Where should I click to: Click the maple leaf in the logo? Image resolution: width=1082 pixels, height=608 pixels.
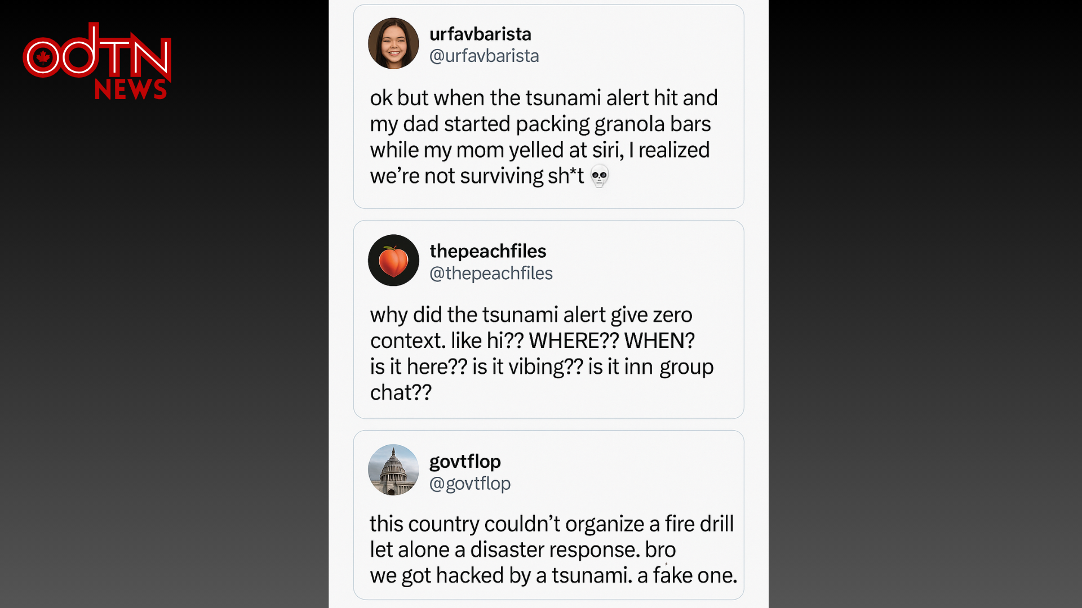click(x=43, y=57)
